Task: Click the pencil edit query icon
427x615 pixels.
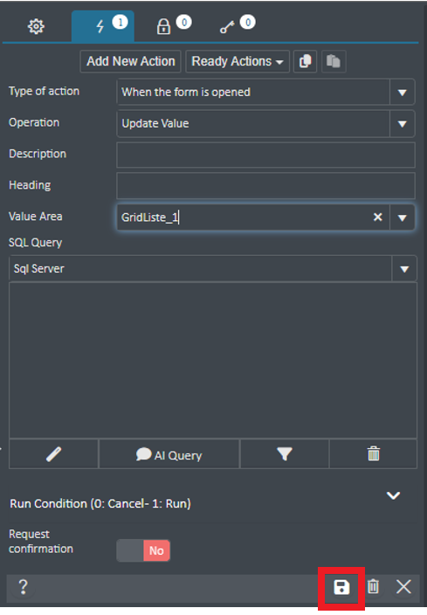Action: coord(54,454)
